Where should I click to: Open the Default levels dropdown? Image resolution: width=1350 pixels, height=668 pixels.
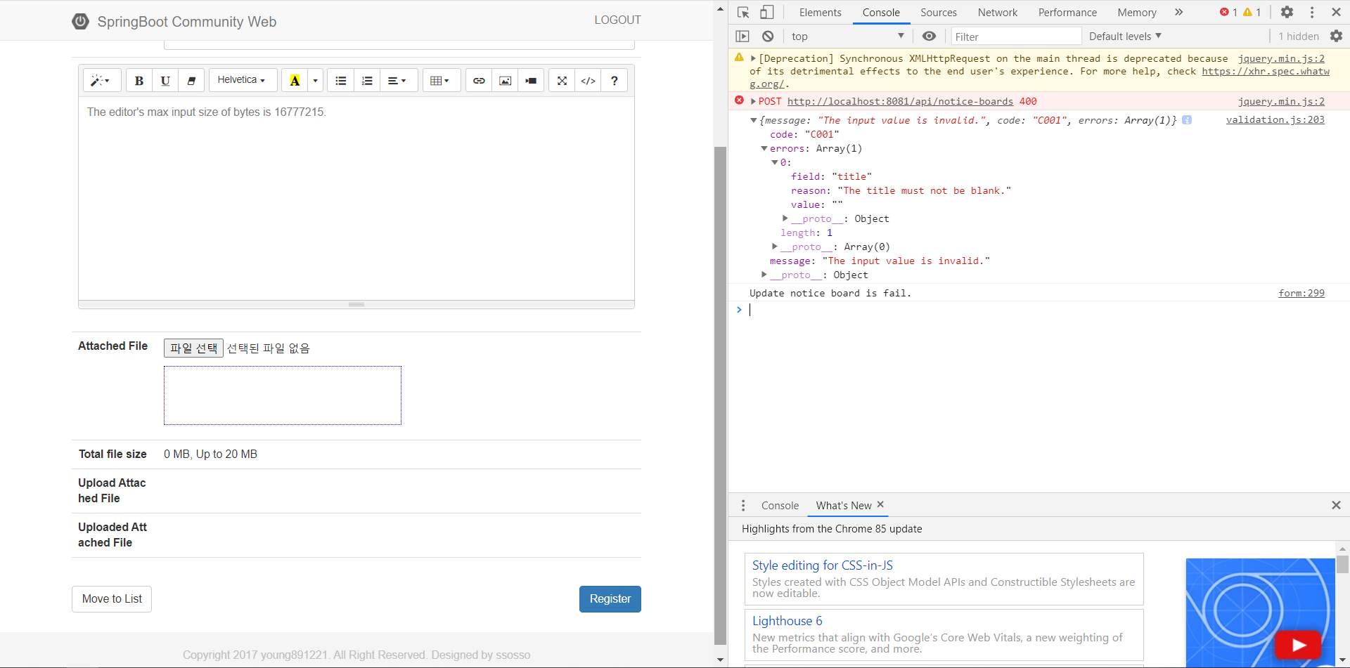click(x=1124, y=37)
